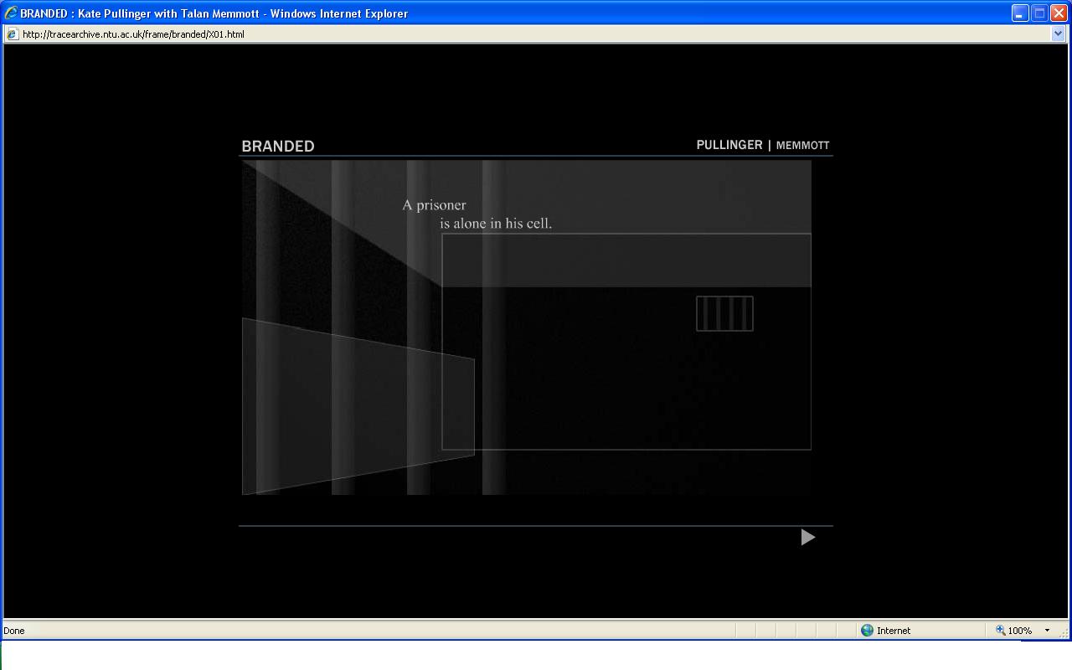1072x670 pixels.
Task: Click the page icon beside the URL
Action: pos(13,34)
